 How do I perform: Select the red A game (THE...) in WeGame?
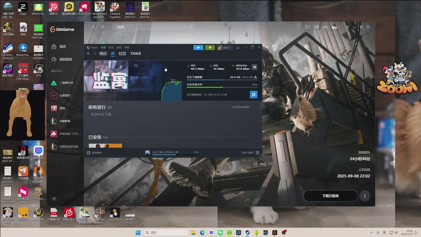pos(65,134)
